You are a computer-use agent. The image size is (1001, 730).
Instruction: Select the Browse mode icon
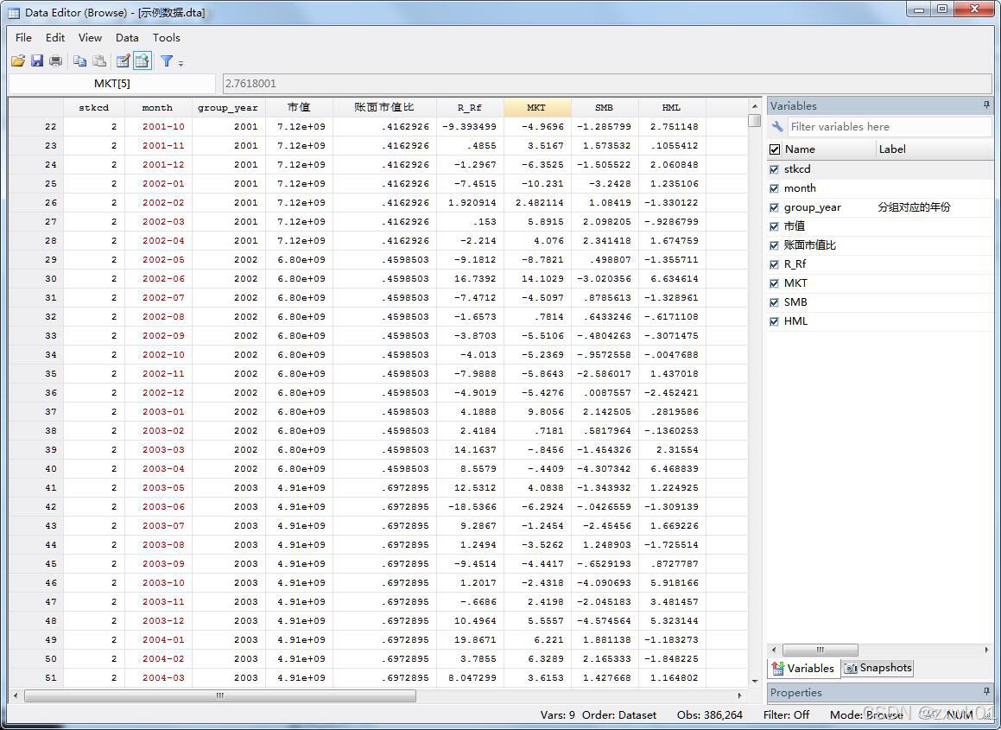click(x=143, y=60)
